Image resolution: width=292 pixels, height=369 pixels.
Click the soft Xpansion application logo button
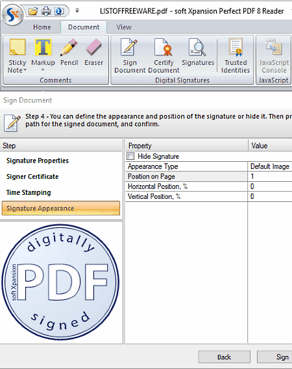(x=12, y=15)
